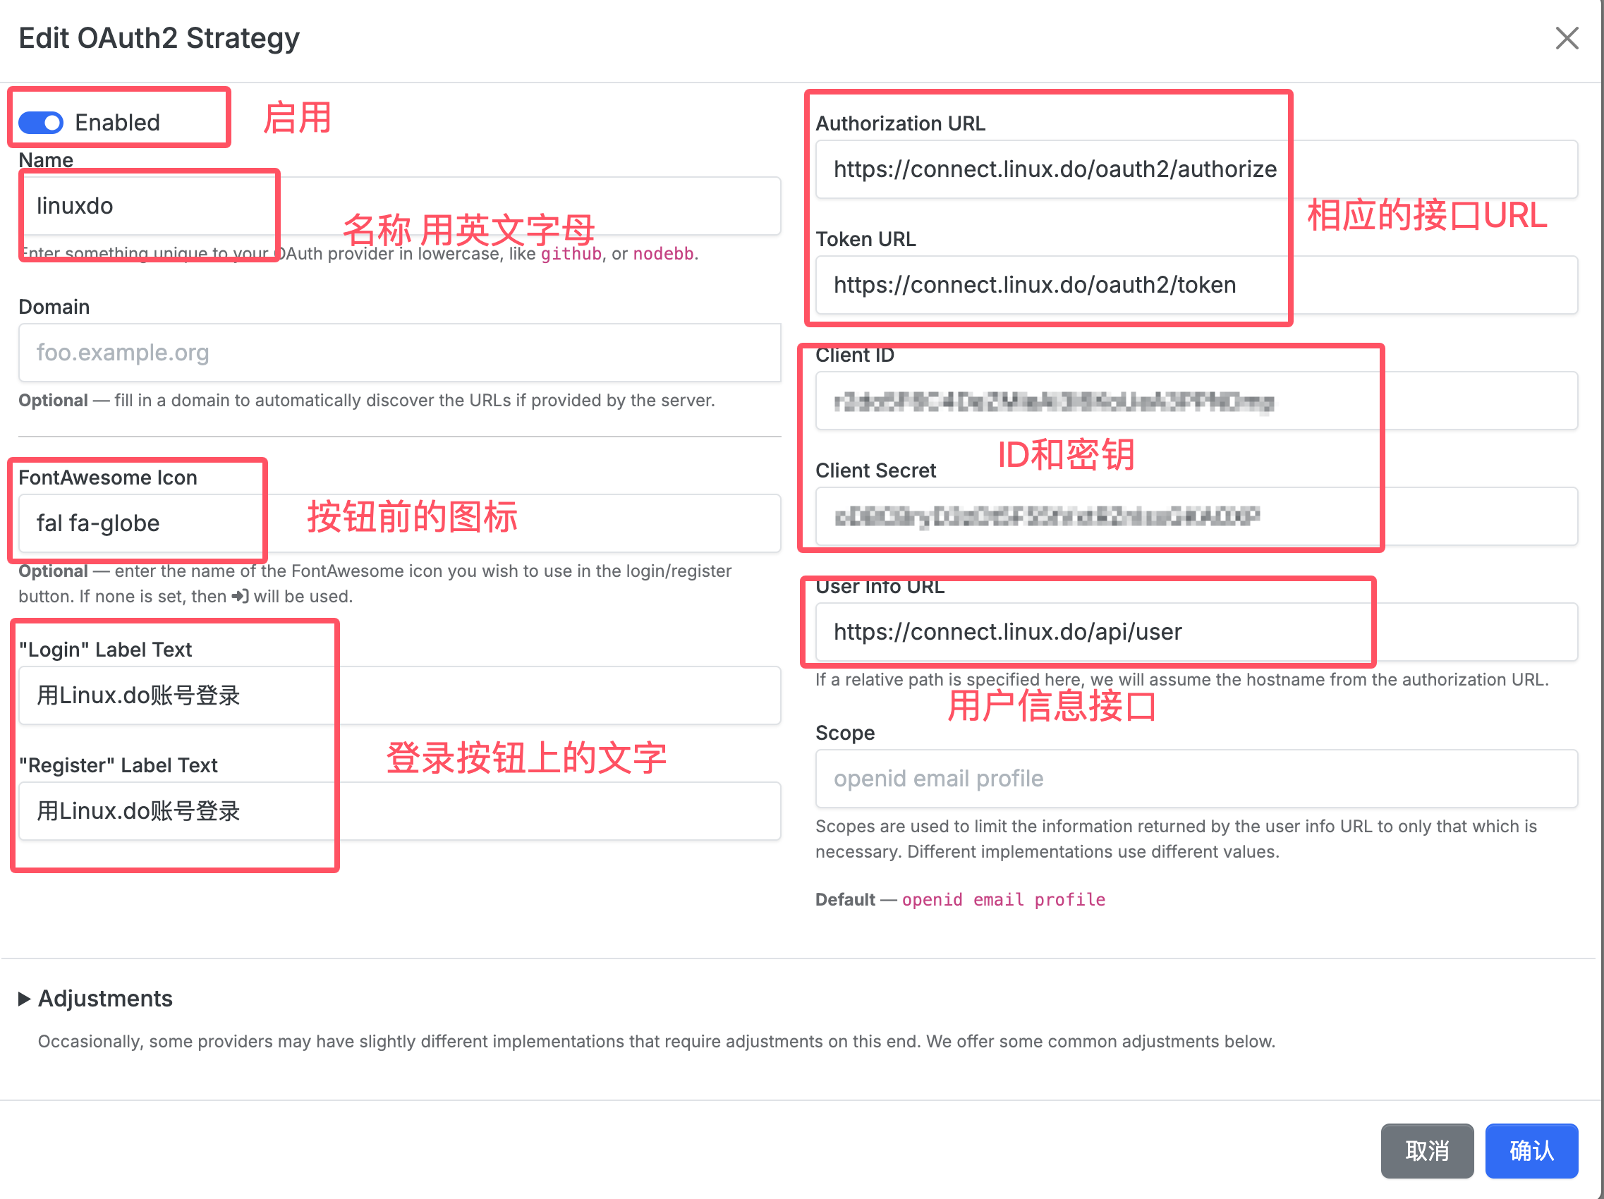Viewport: 1604px width, 1199px height.
Task: Focus the Domain input field
Action: click(399, 353)
